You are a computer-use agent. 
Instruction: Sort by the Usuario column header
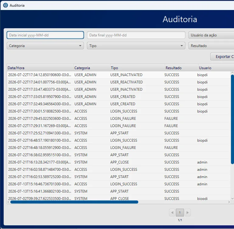click(x=216, y=68)
